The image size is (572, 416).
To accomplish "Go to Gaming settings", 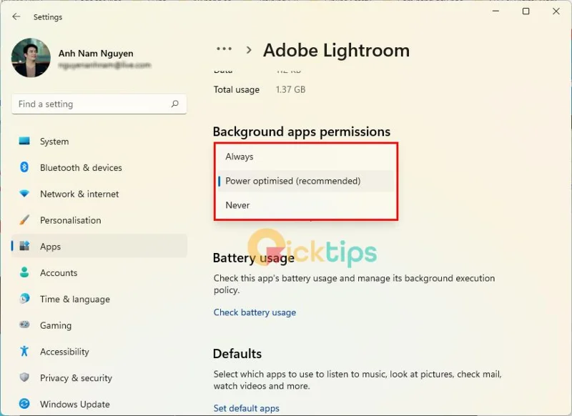I will [x=99, y=325].
